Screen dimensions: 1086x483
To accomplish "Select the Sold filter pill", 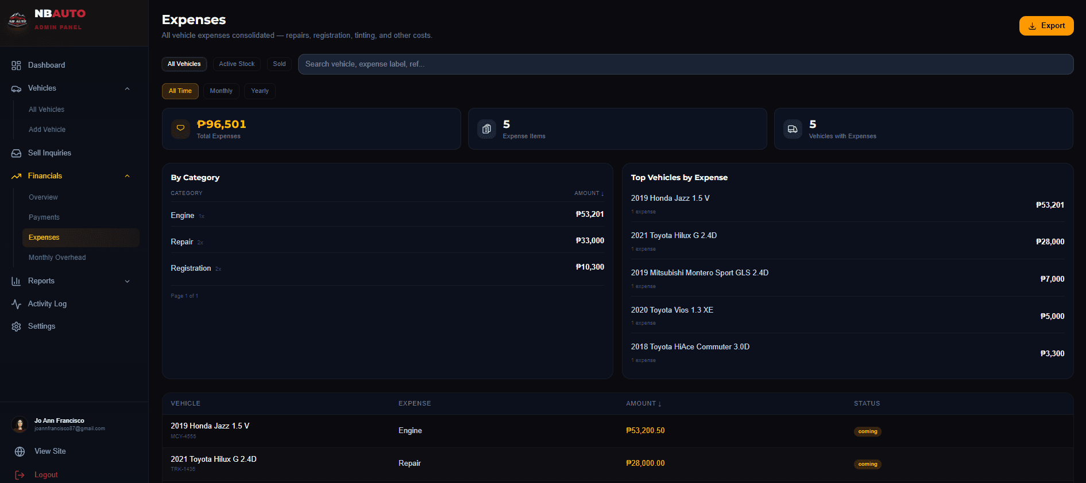I will pos(279,64).
